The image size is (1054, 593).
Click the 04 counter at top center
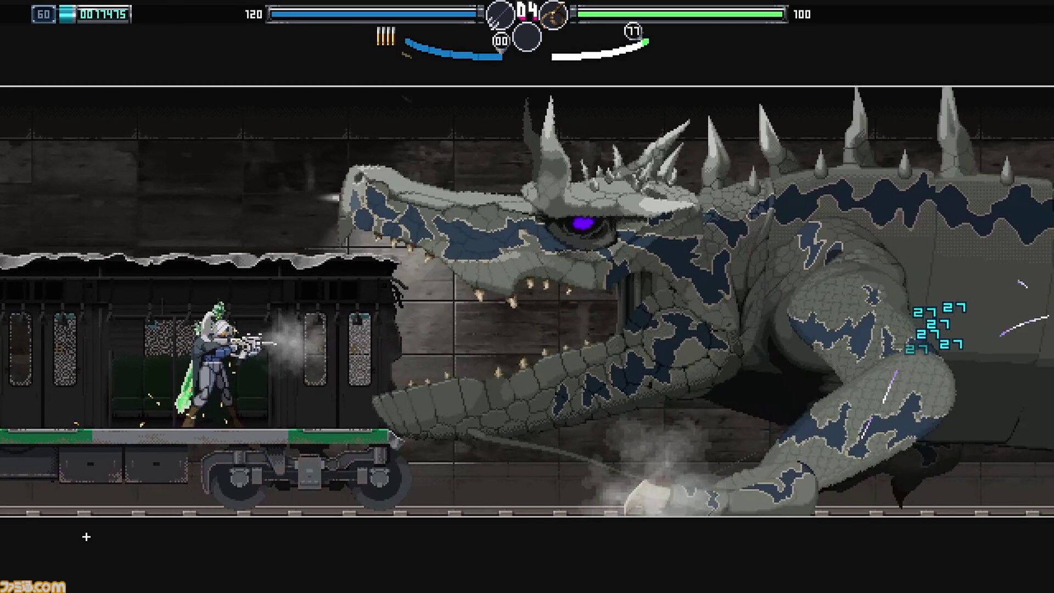[527, 10]
